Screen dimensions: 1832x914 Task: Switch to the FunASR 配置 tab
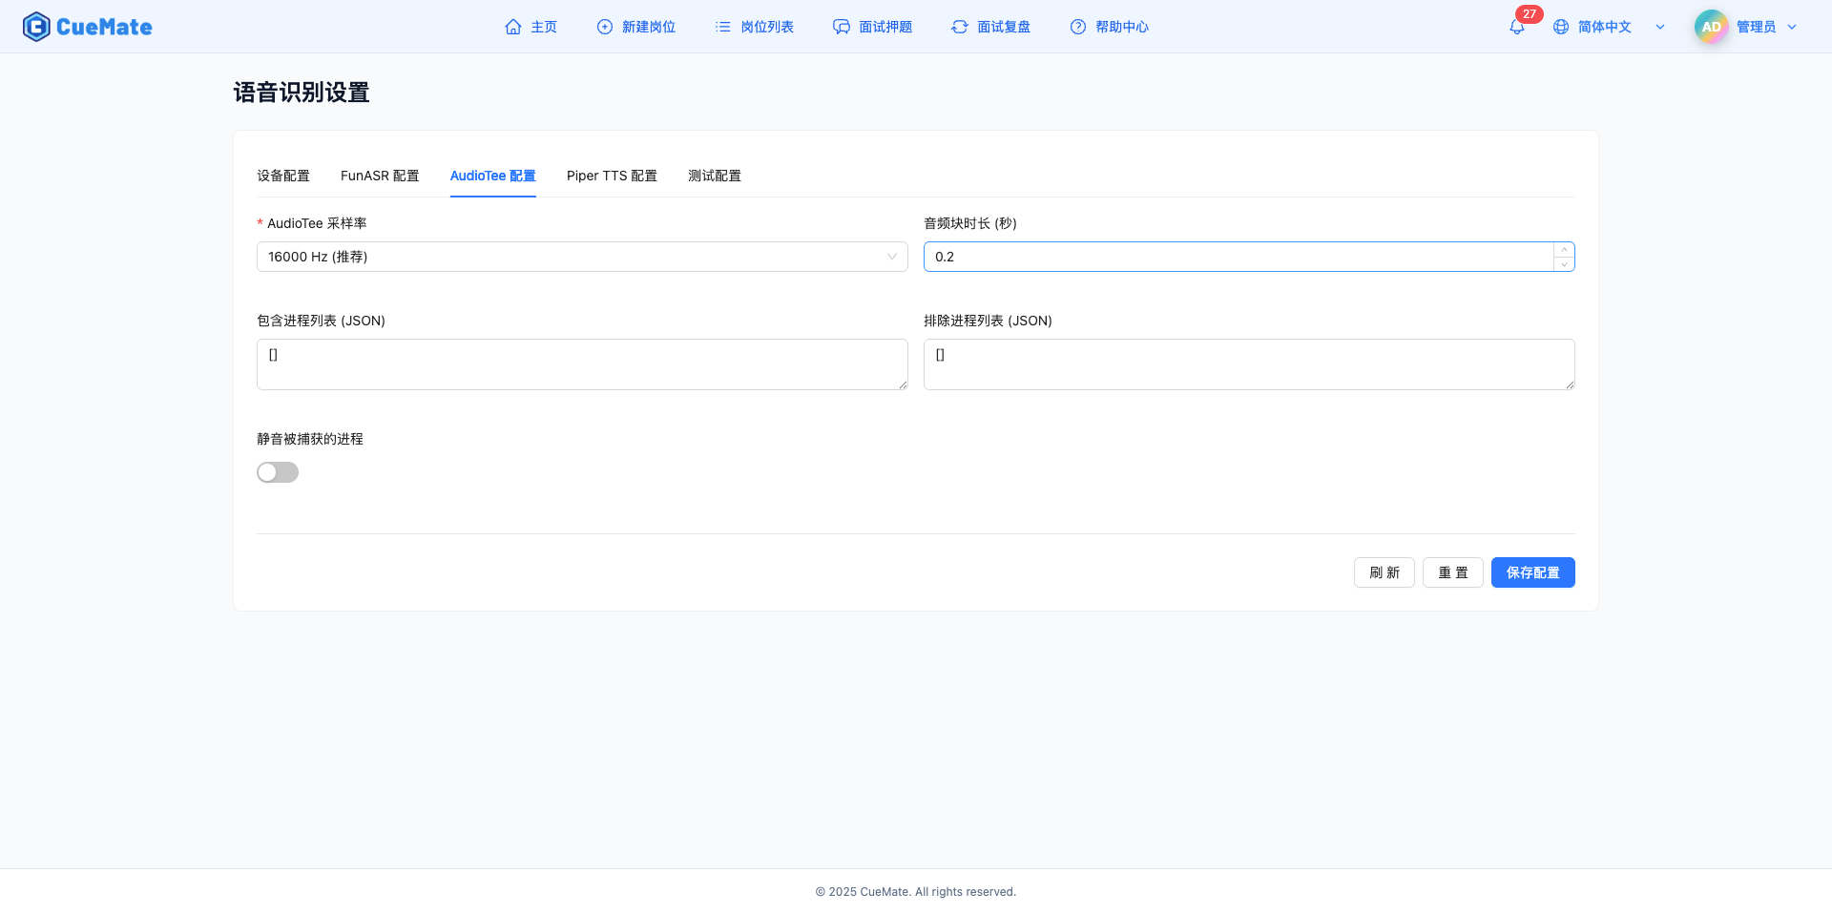(x=380, y=176)
